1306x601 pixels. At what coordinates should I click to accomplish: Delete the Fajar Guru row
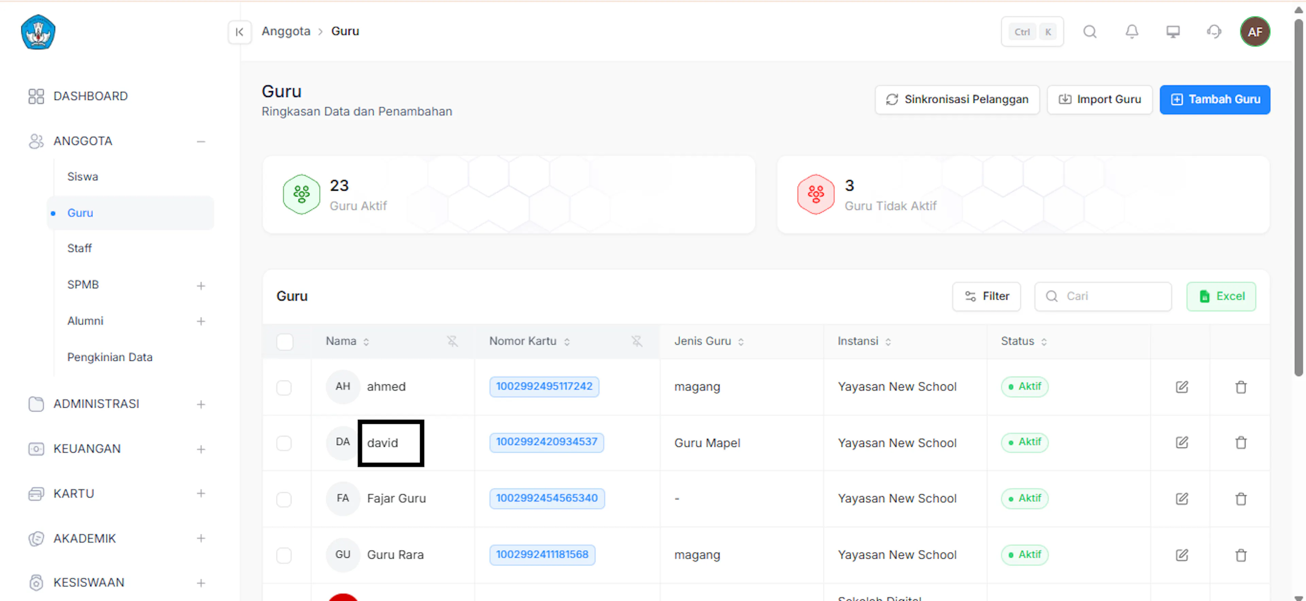pyautogui.click(x=1241, y=499)
